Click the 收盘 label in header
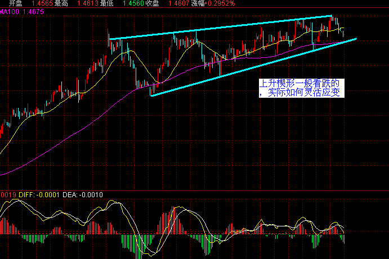 click(x=153, y=3)
